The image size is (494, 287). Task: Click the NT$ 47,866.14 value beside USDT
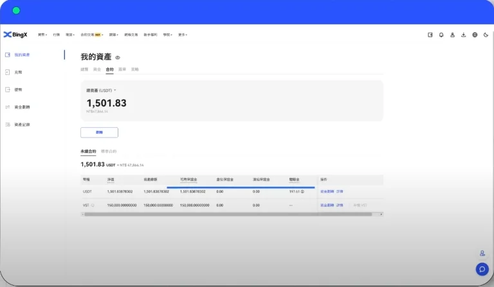[x=132, y=165]
